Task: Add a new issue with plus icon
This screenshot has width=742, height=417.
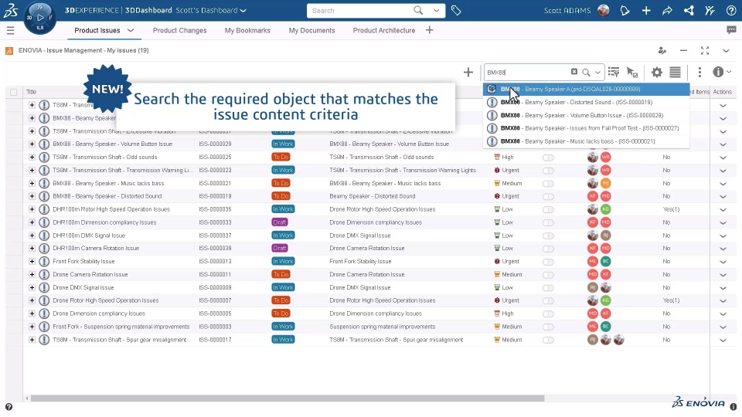Action: coord(468,73)
